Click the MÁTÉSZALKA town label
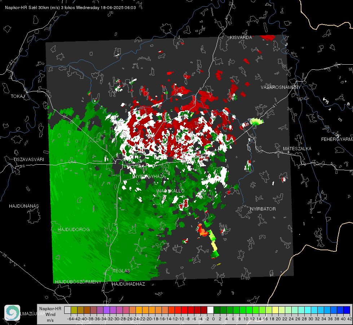The image size is (353, 325). [297, 149]
